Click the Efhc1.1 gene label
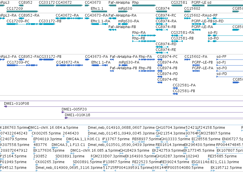The width and height of the screenshot is (243, 172). click(97, 8)
